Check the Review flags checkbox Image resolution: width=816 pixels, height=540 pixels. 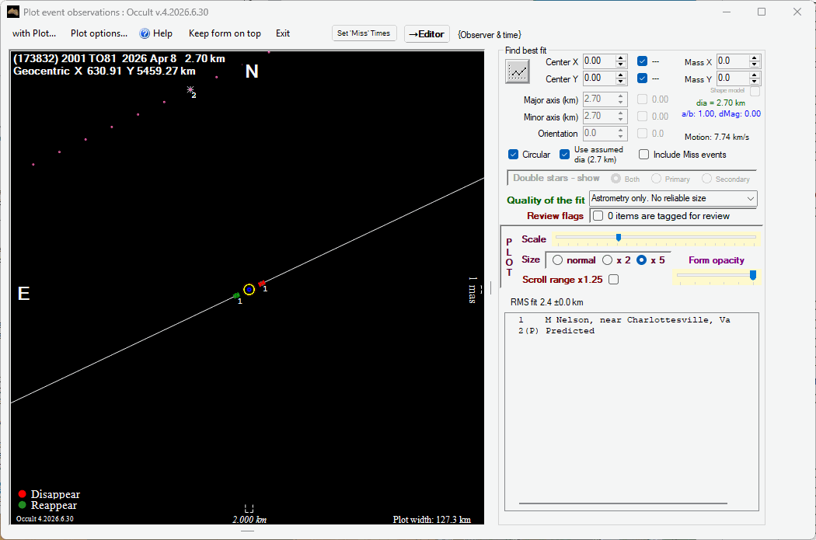click(x=598, y=215)
